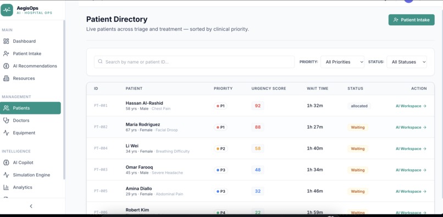
Task: Open the Simulation Engine page
Action: tap(30, 175)
